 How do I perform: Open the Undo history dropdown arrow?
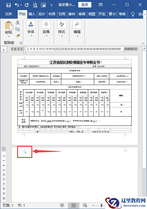(21, 5)
